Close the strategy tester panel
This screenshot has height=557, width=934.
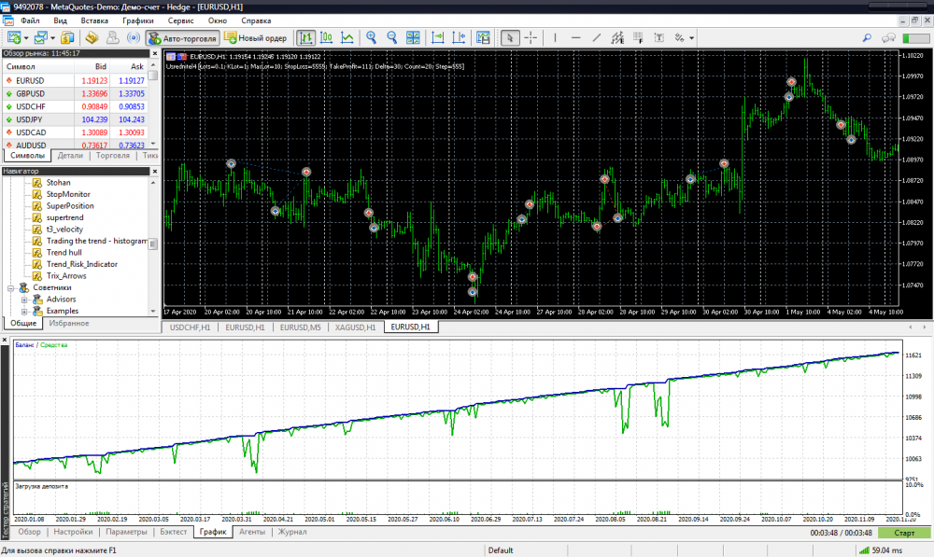(4, 340)
